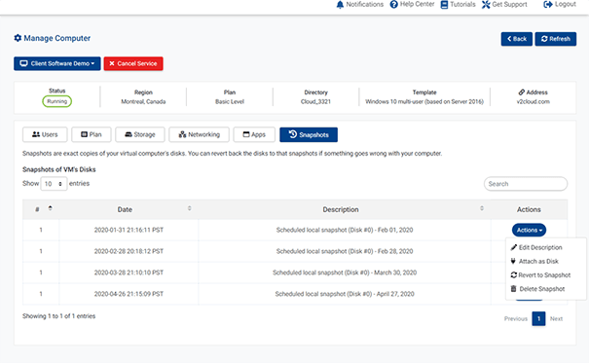This screenshot has width=589, height=363.
Task: Click the Refresh button
Action: pyautogui.click(x=556, y=39)
